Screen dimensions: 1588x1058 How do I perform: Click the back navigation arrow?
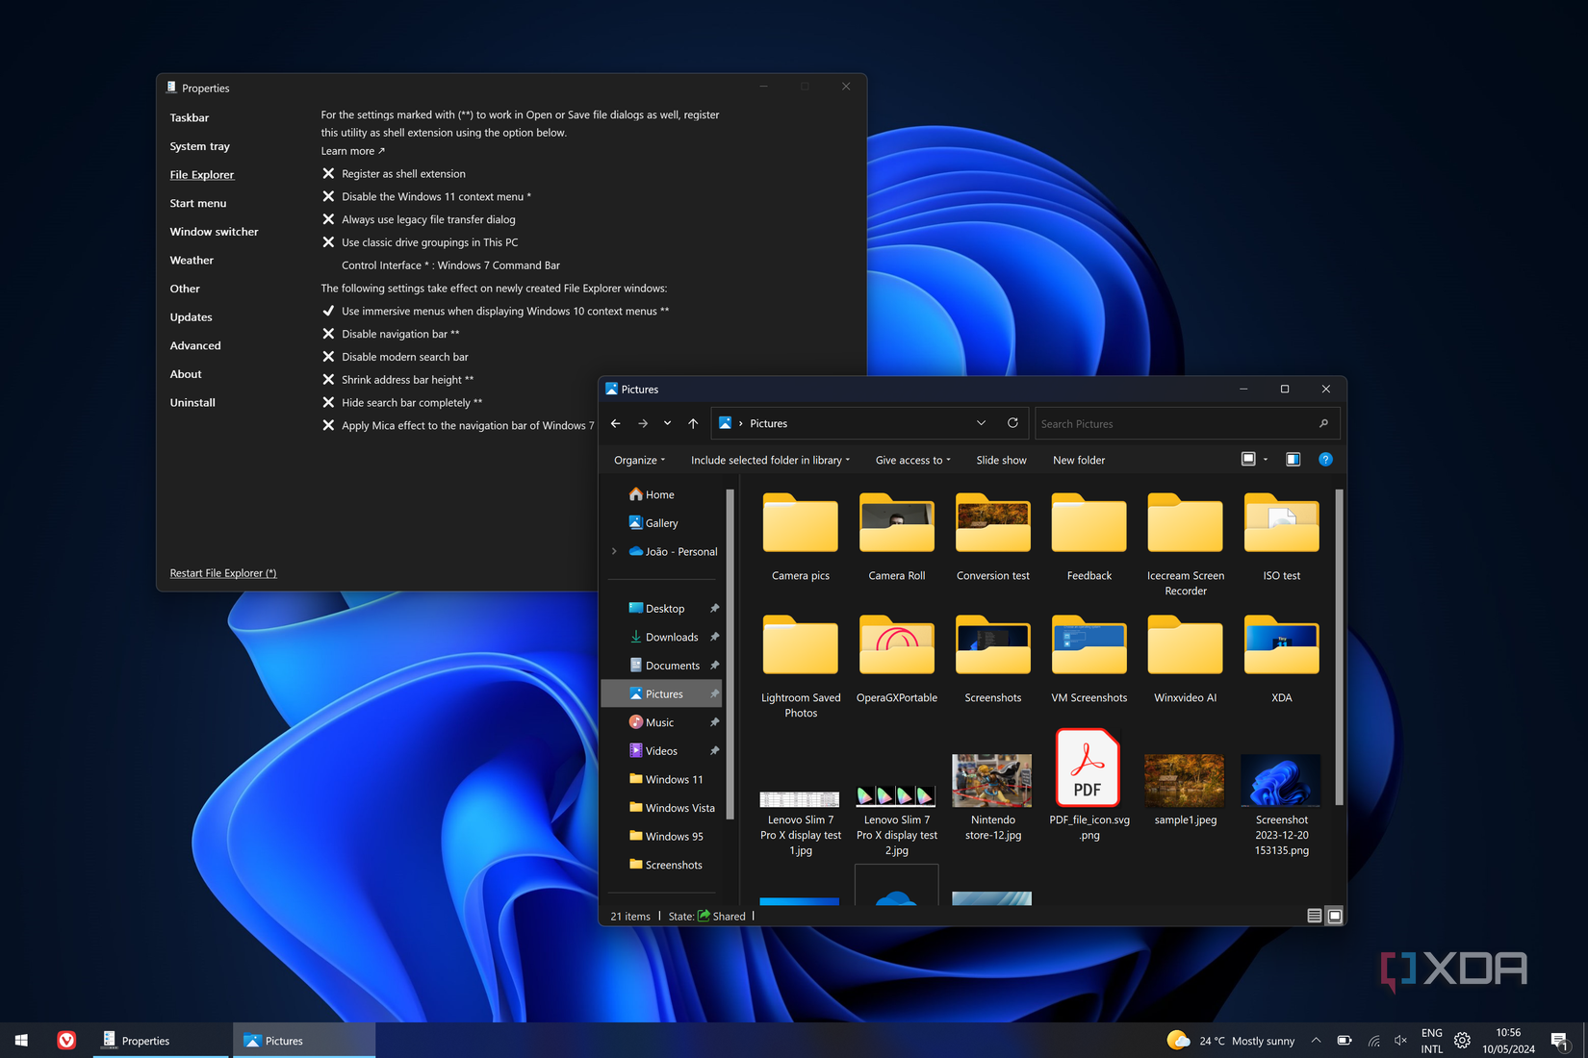[615, 423]
